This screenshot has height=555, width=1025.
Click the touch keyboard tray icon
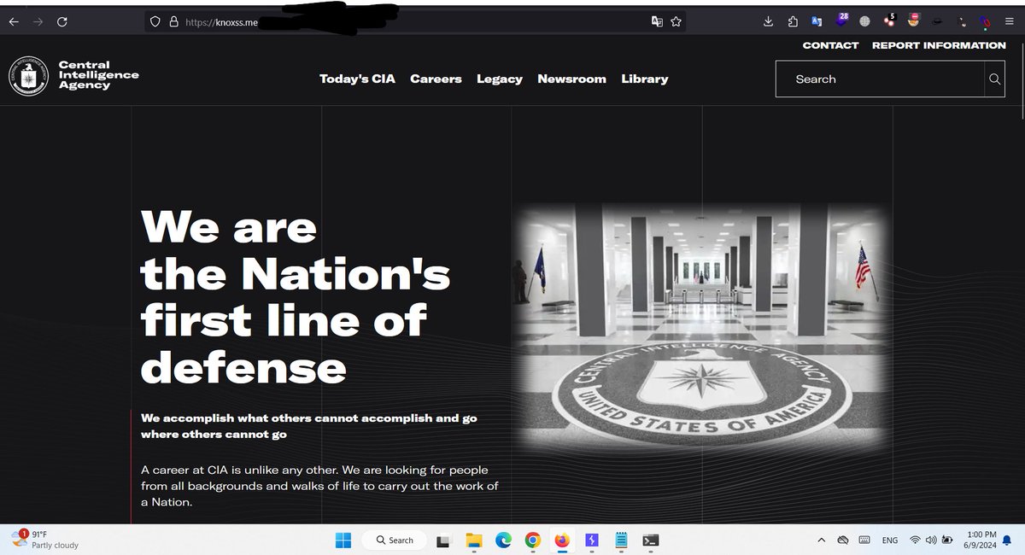(864, 540)
